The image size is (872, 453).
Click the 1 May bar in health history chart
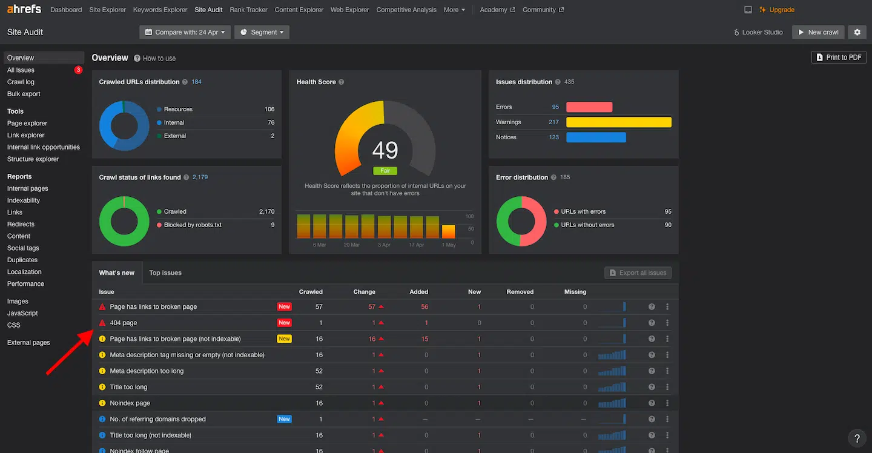449,231
